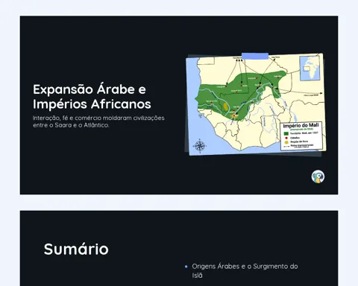Select the title Expansão Árabe e Impérios Africanos
358x286 pixels.
pos(92,97)
